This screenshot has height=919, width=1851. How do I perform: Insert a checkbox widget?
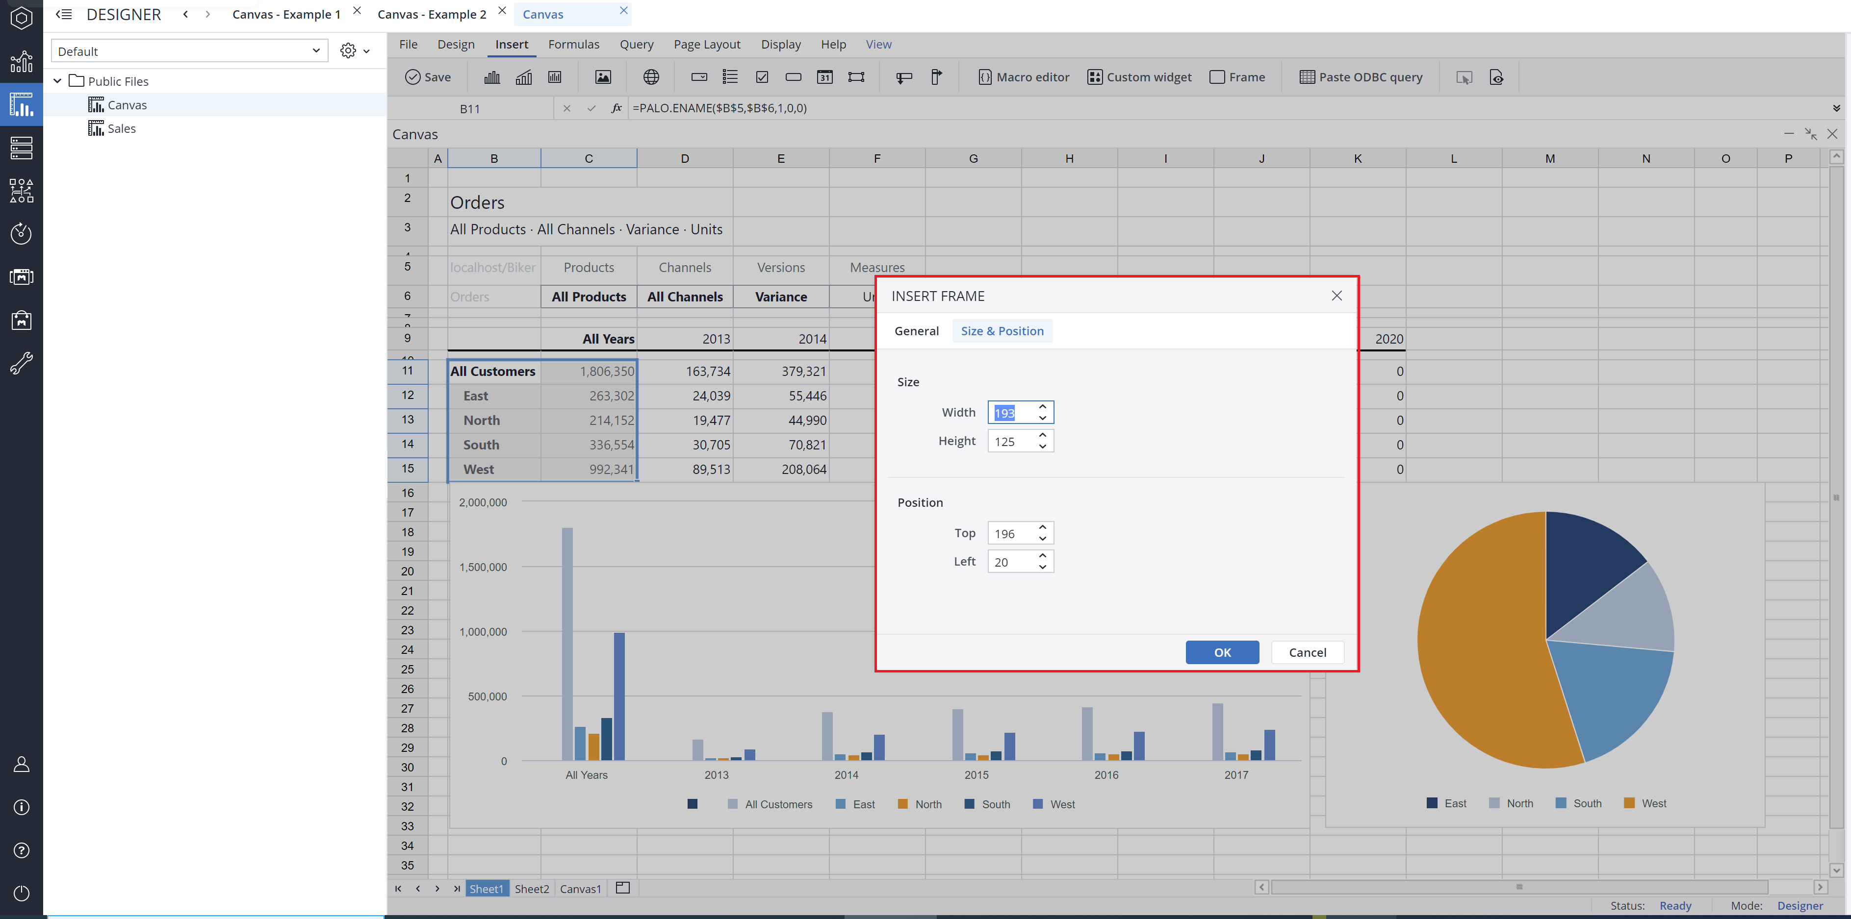point(762,77)
